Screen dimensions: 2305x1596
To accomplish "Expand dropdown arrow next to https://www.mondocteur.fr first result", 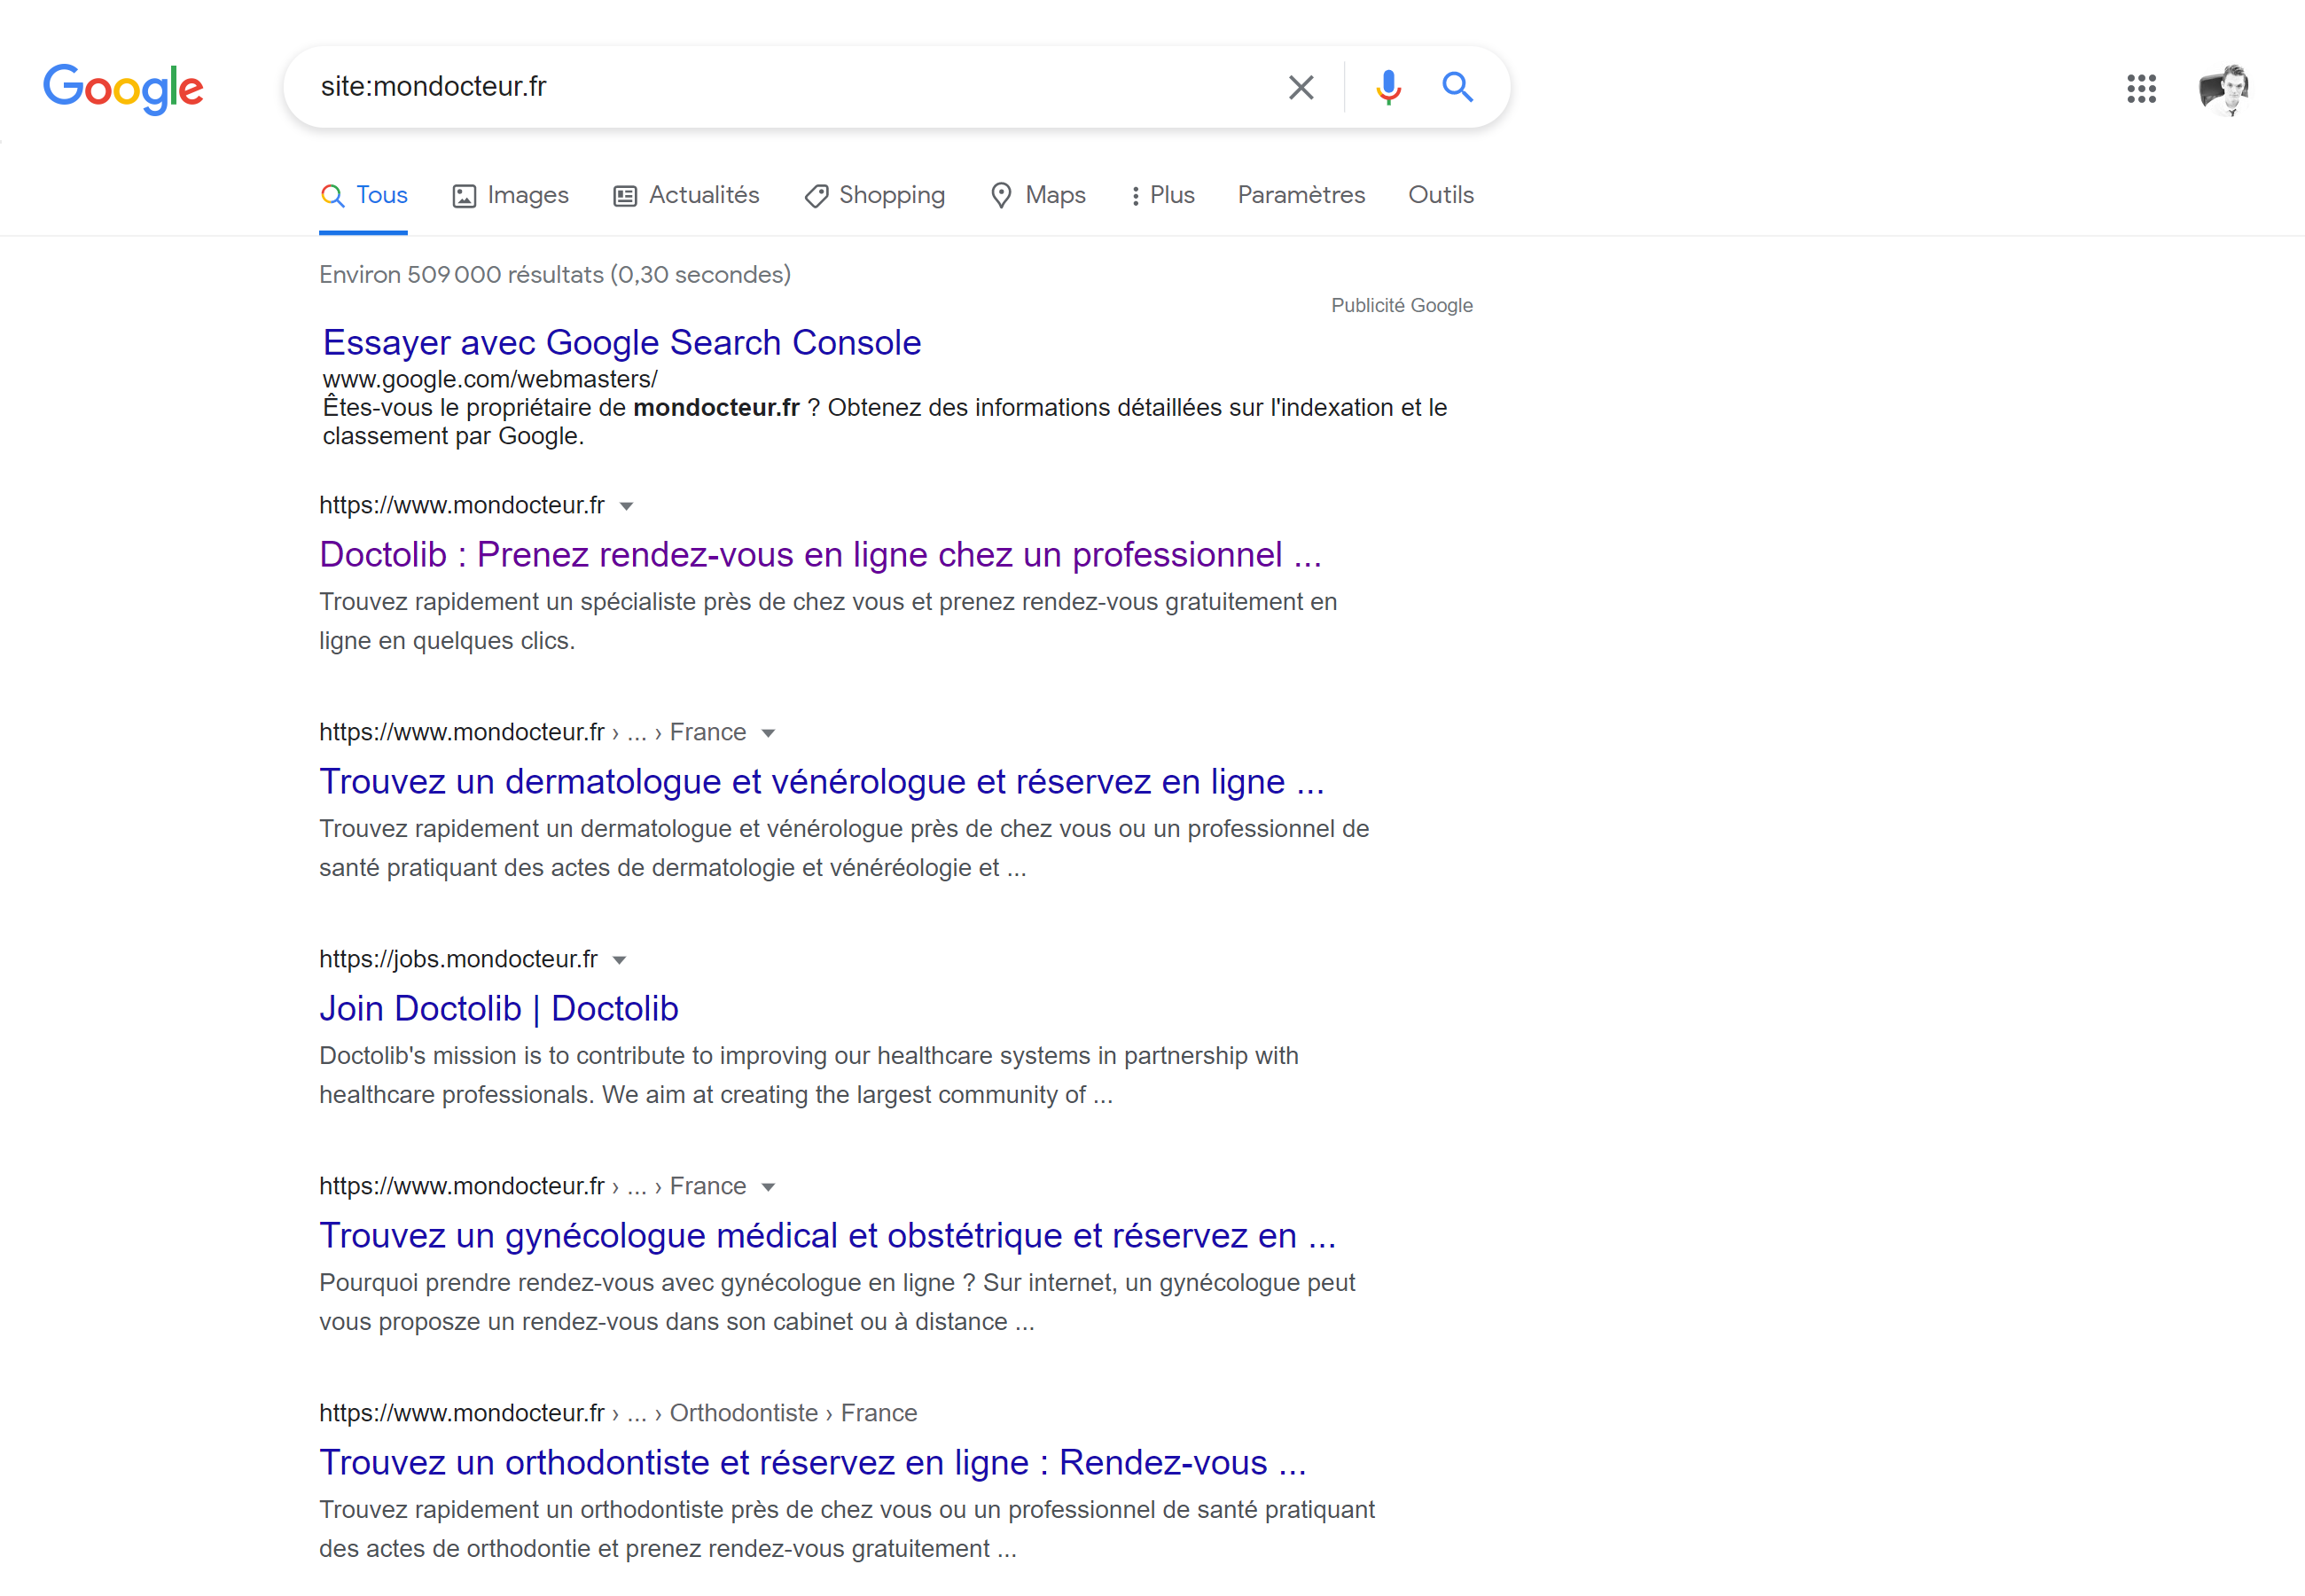I will tap(627, 507).
